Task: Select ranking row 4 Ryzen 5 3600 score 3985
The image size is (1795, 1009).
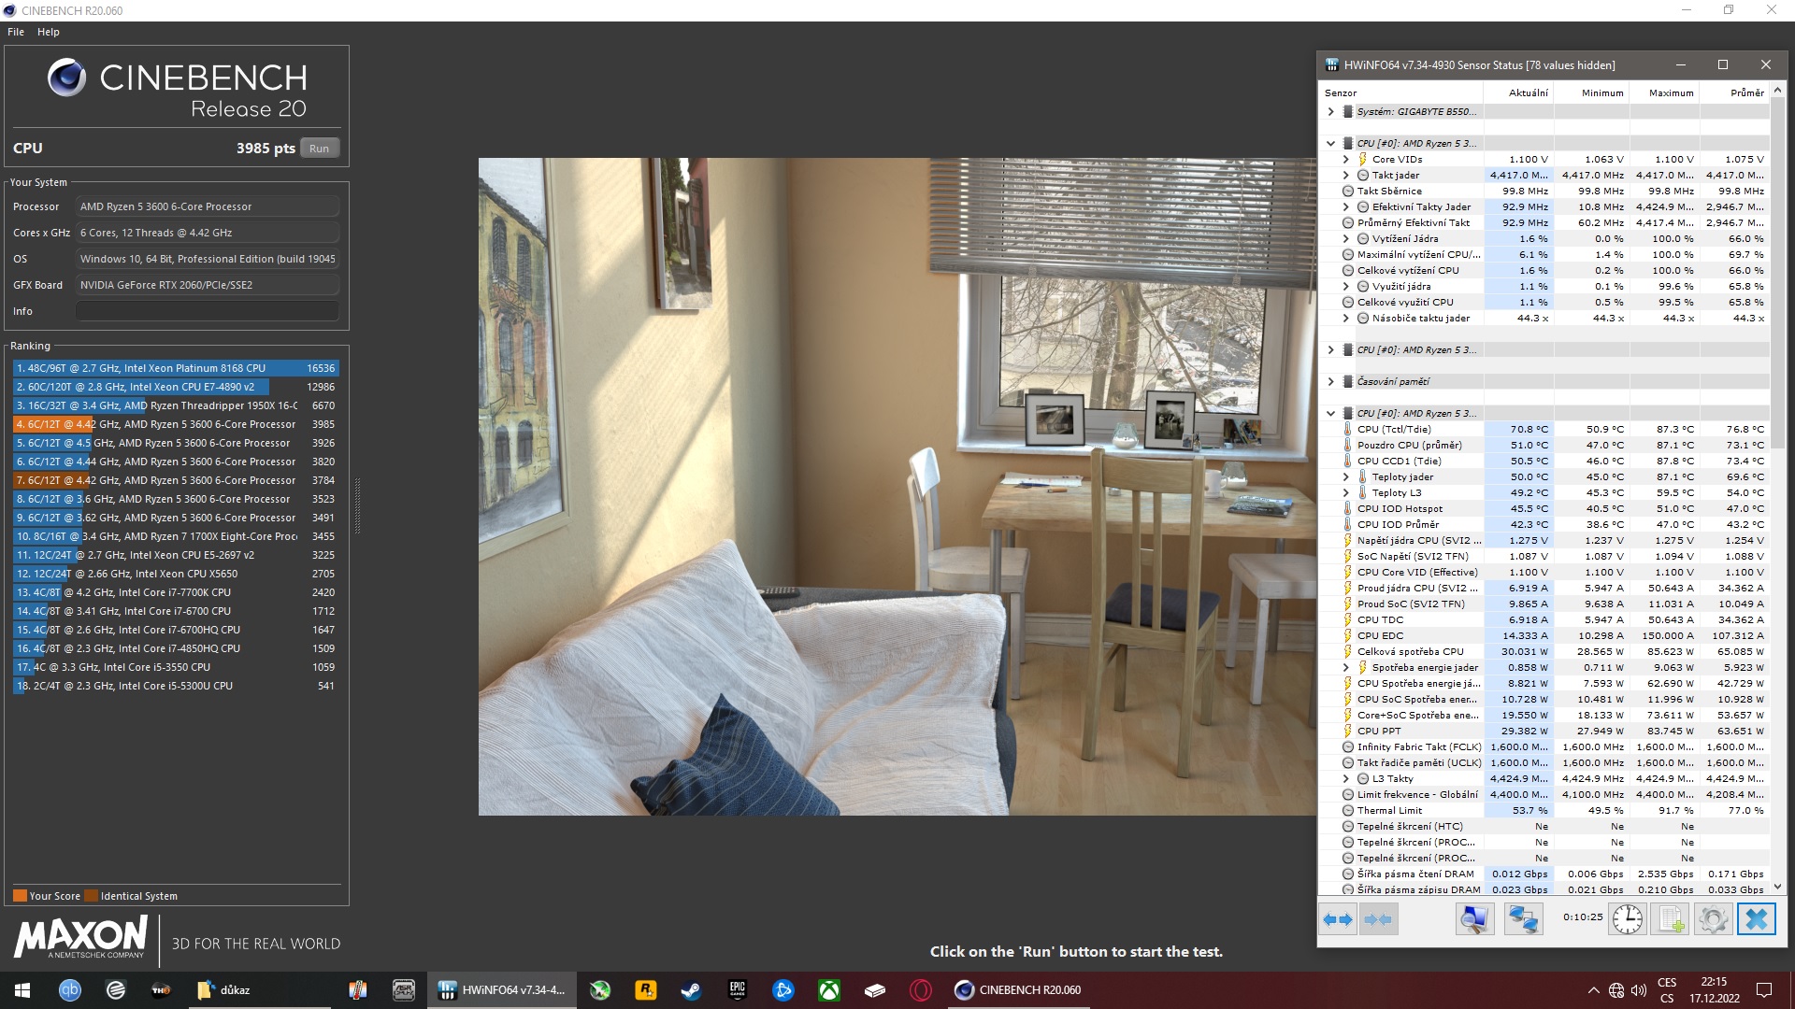Action: [176, 425]
